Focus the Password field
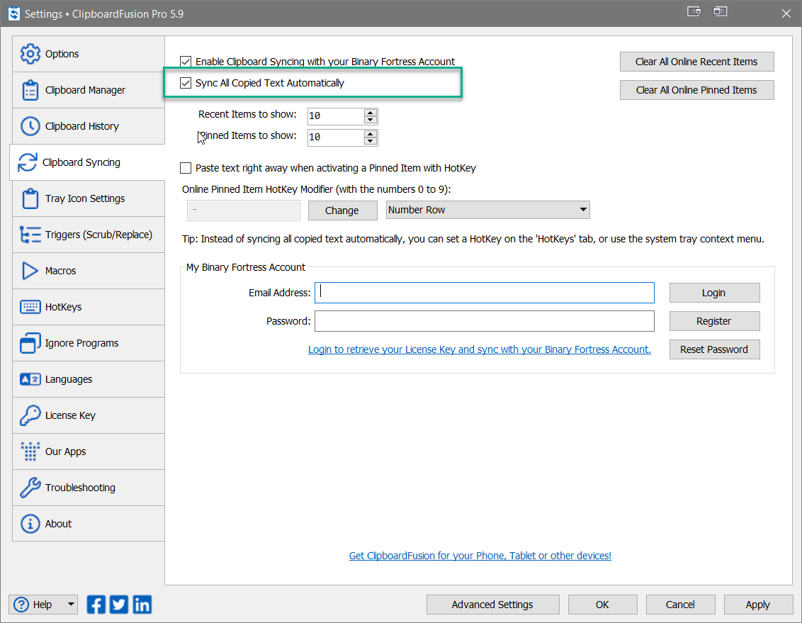 click(x=485, y=321)
